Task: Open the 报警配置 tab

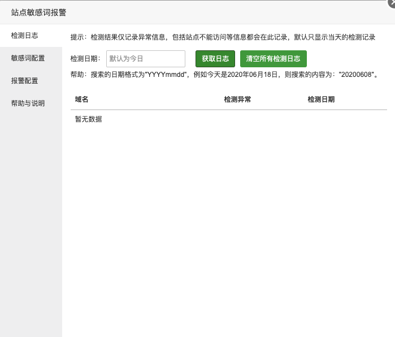Action: [31, 81]
